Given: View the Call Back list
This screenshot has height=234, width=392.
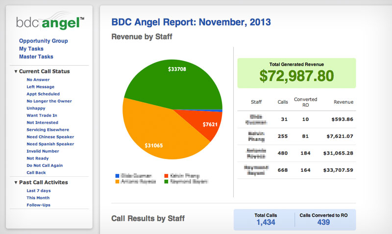Looking at the screenshot, I should coord(36,173).
